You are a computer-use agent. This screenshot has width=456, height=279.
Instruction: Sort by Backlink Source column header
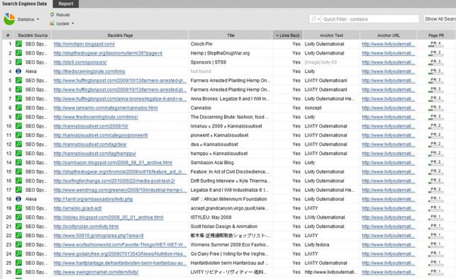click(x=33, y=35)
